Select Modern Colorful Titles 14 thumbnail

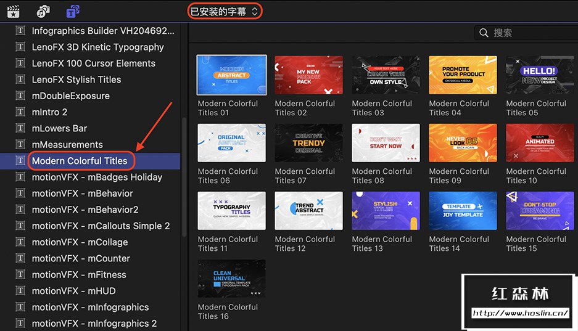click(x=463, y=211)
